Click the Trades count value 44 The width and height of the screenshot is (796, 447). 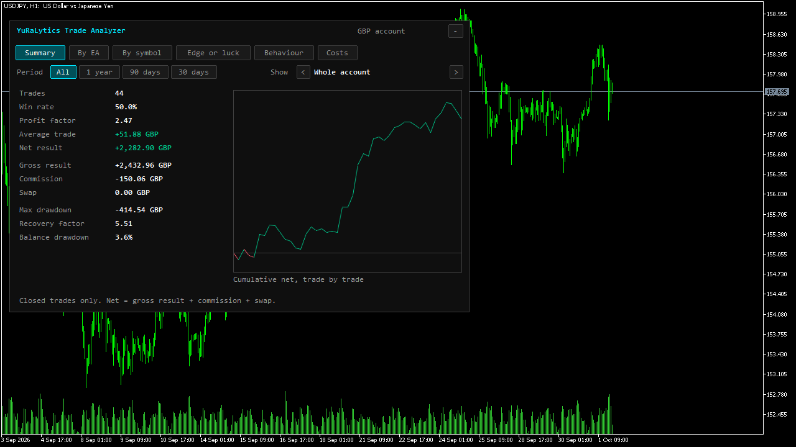pyautogui.click(x=119, y=93)
